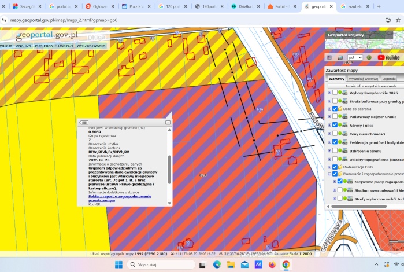
Task: Expand the Ewidencja gruntów i budynków node
Action: 329,142
